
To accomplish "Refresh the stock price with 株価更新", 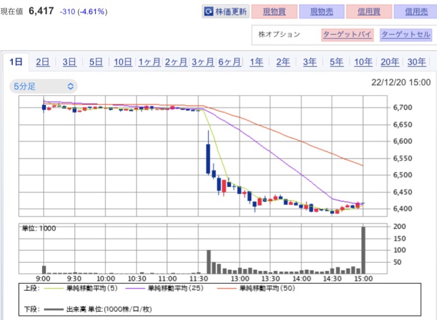I will coord(225,12).
